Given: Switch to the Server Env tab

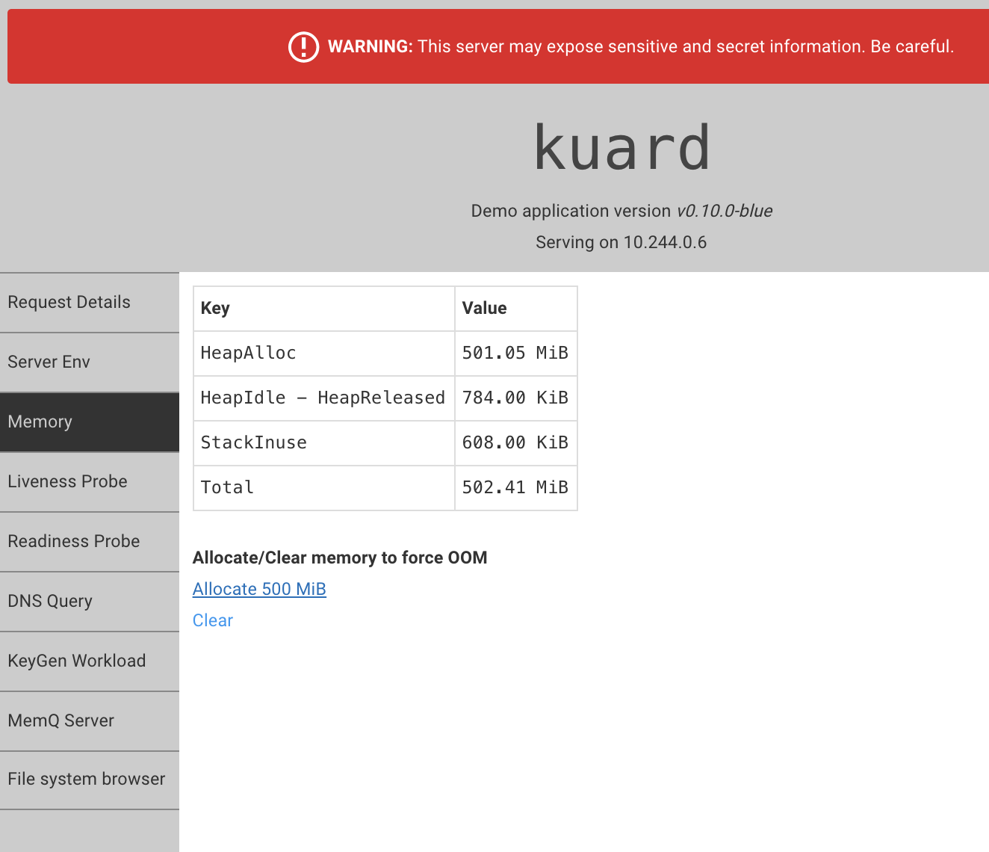Looking at the screenshot, I should tap(90, 362).
